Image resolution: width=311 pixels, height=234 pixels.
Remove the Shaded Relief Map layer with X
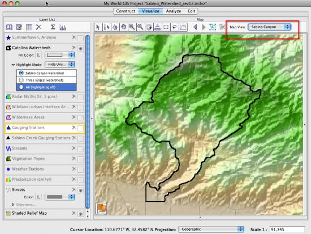point(74,213)
